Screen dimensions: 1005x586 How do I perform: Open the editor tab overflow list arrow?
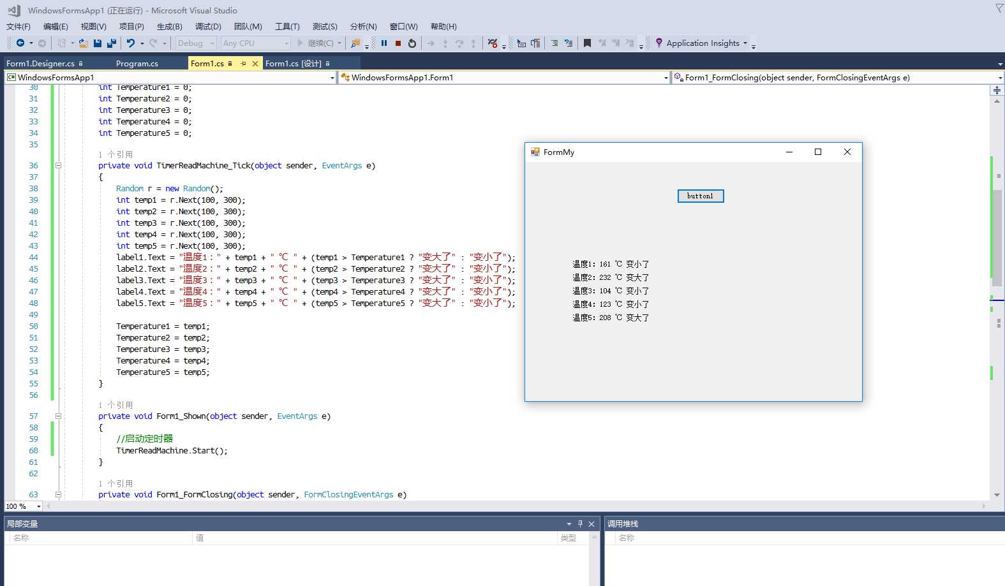click(1000, 64)
